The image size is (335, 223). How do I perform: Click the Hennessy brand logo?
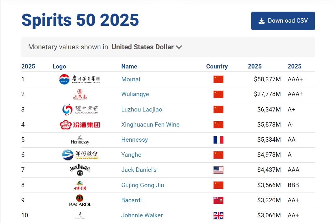[x=80, y=140]
